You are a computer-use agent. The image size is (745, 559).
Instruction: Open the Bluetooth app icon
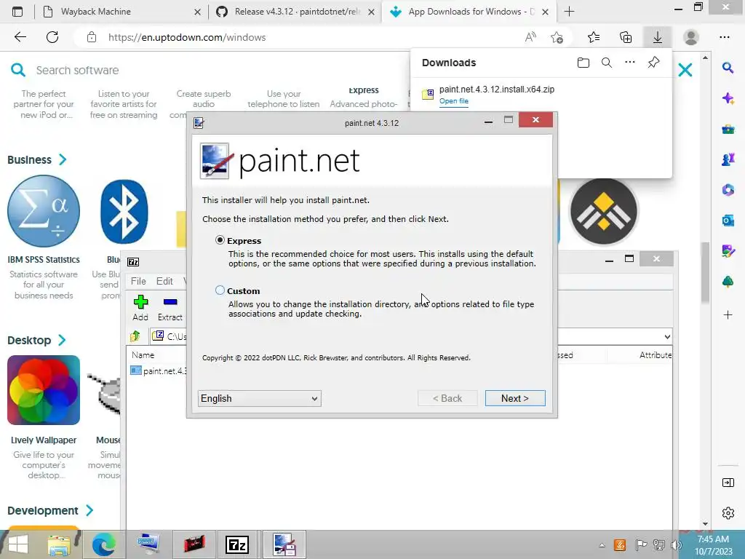124,211
